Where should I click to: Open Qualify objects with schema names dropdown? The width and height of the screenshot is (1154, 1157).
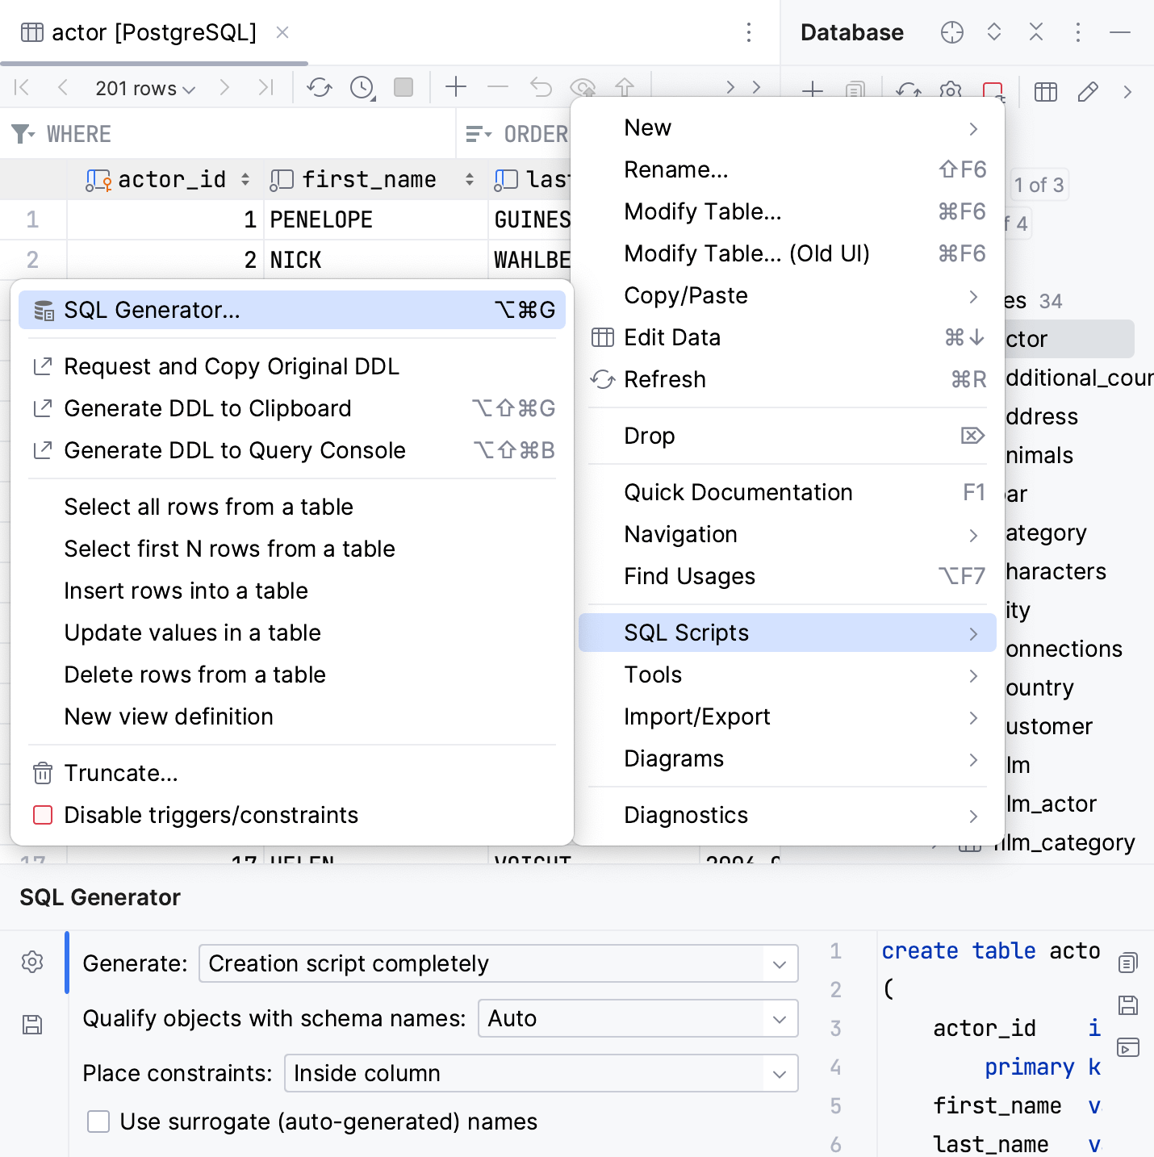(x=638, y=1018)
